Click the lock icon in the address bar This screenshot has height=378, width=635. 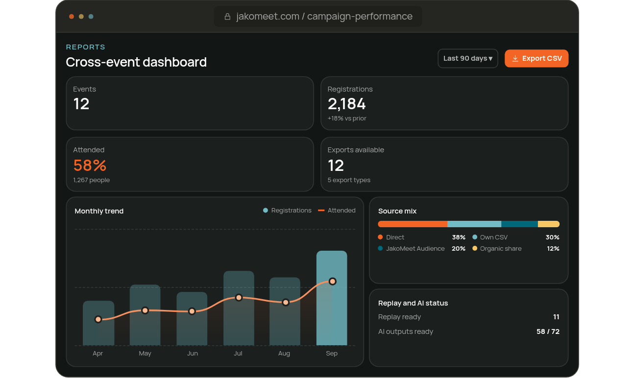point(227,16)
